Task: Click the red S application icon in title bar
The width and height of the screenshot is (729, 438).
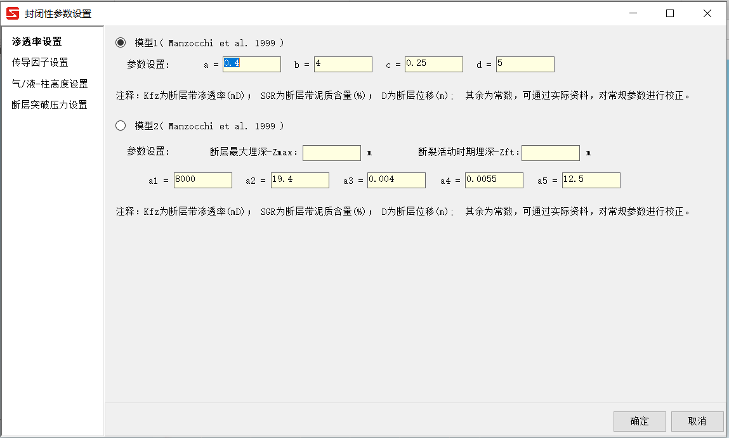Action: (x=13, y=13)
